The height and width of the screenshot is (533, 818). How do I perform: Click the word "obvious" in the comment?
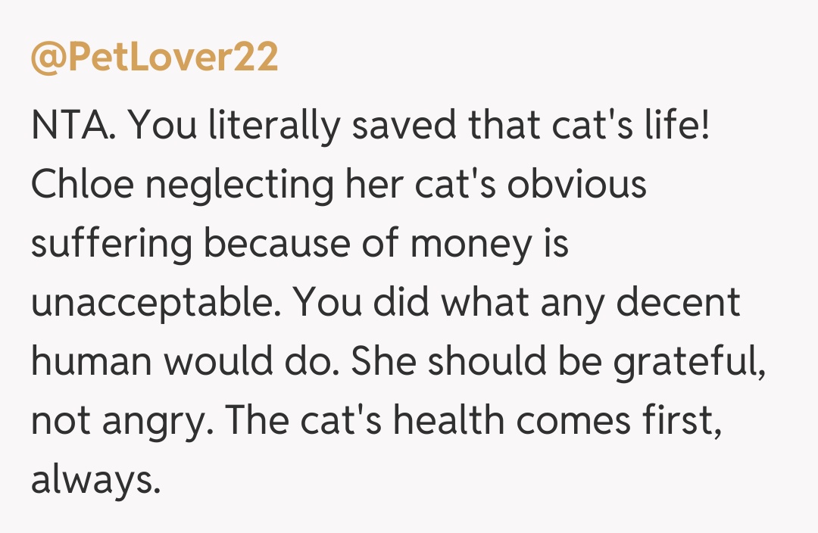pyautogui.click(x=577, y=185)
